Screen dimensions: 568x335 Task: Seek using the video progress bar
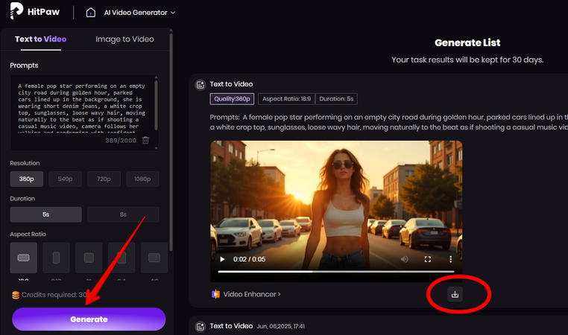point(336,271)
